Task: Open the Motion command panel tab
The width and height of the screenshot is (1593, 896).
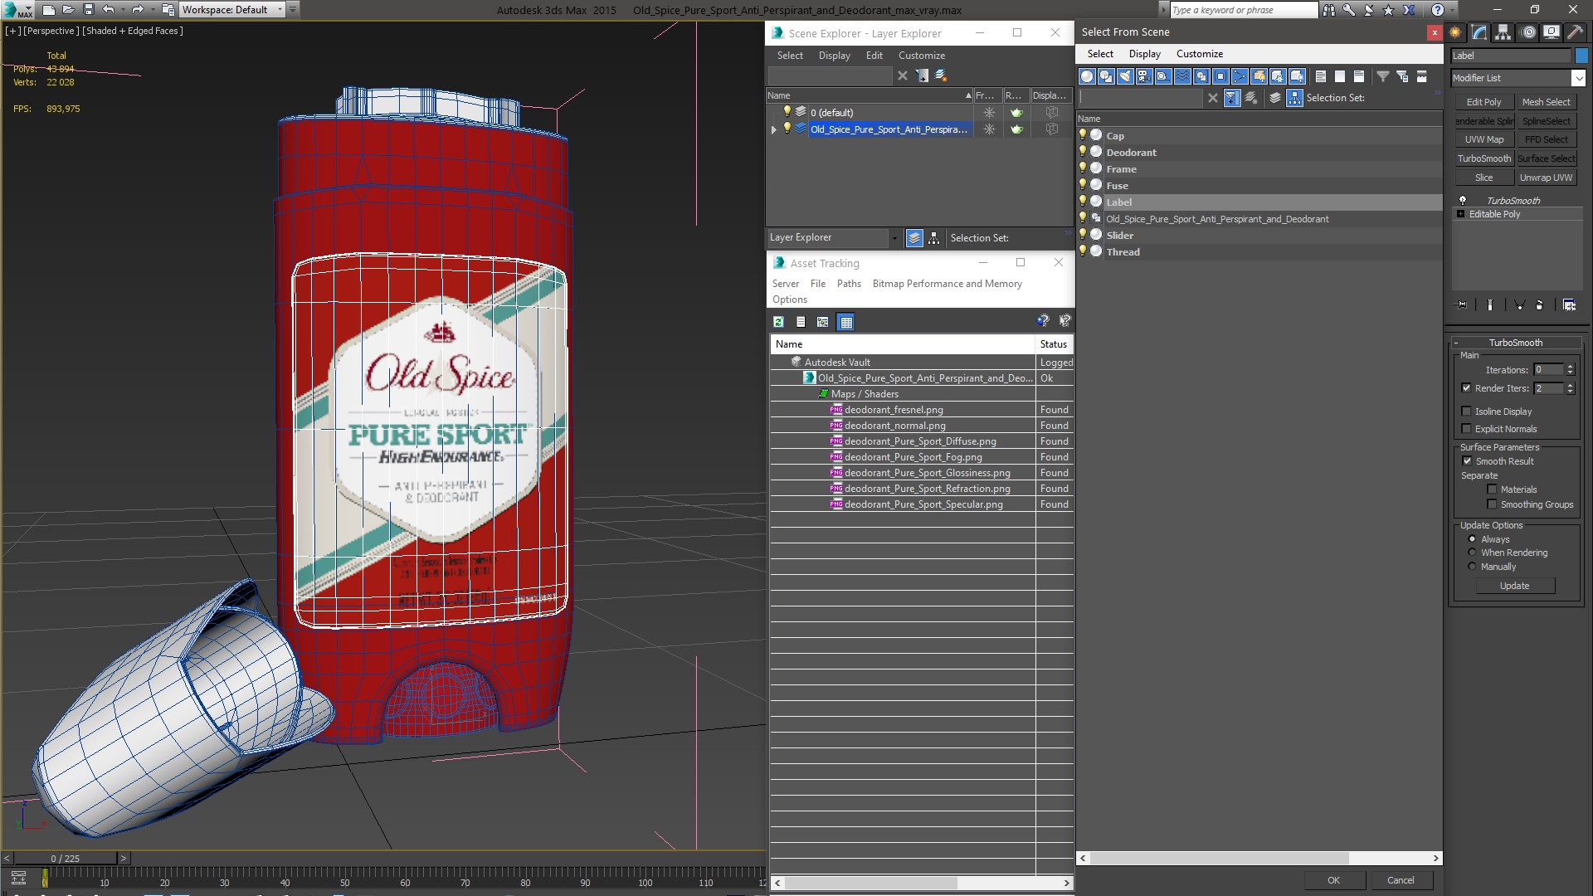Action: 1528,32
